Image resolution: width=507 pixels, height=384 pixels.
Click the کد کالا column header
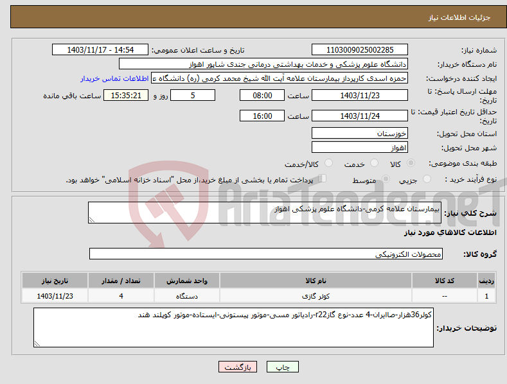445,281
